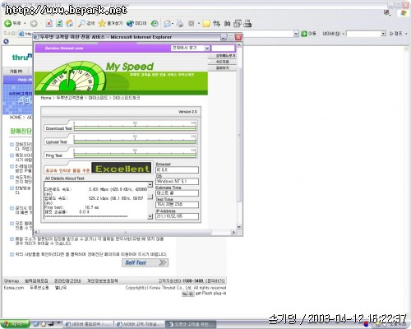
Task: Click the Korea.com link in footer
Action: [x=14, y=288]
